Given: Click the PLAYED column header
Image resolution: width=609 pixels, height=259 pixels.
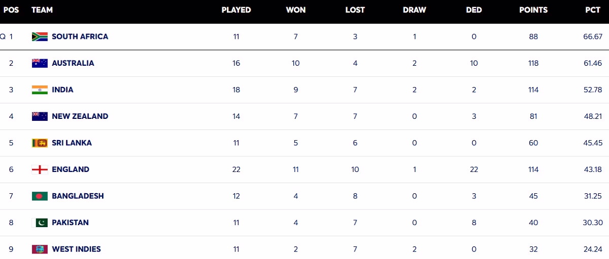Looking at the screenshot, I should click(x=236, y=10).
